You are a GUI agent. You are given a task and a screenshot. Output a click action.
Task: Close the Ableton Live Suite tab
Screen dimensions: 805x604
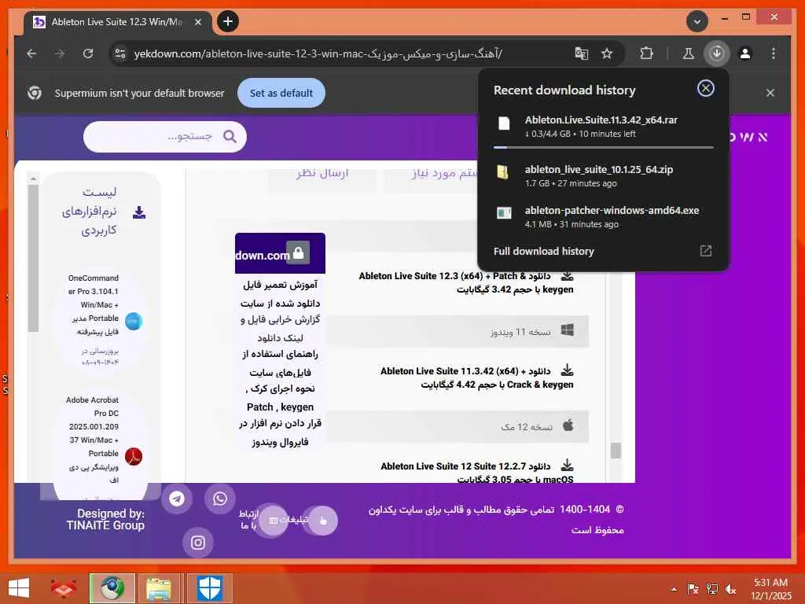coord(198,21)
